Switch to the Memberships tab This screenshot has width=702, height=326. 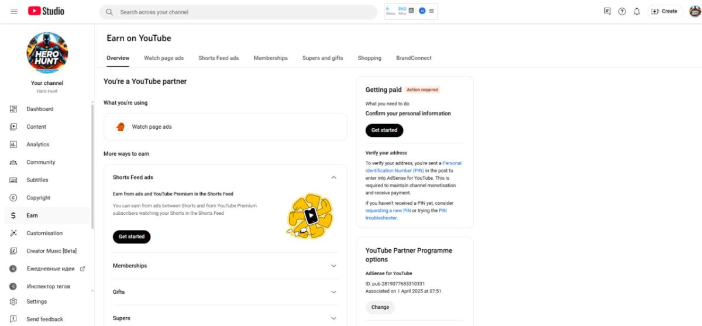270,58
